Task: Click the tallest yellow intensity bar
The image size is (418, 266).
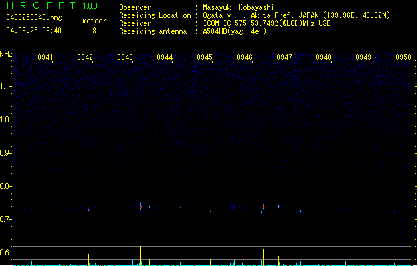Action: point(140,255)
